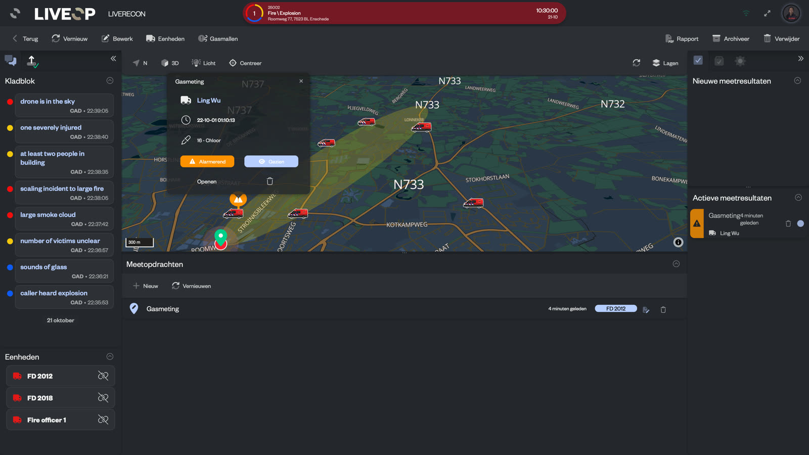This screenshot has height=455, width=809.
Task: Click the LiveOp sync logo icon
Action: pyautogui.click(x=15, y=14)
